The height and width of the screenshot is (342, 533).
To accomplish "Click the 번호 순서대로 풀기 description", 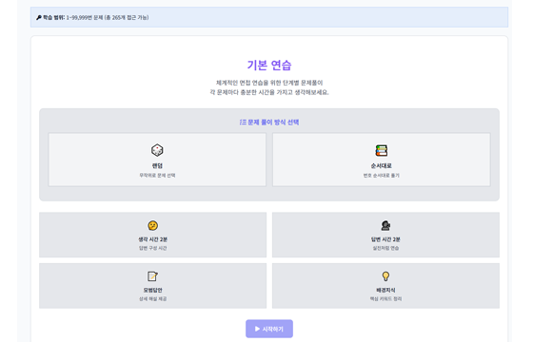I will tap(382, 176).
